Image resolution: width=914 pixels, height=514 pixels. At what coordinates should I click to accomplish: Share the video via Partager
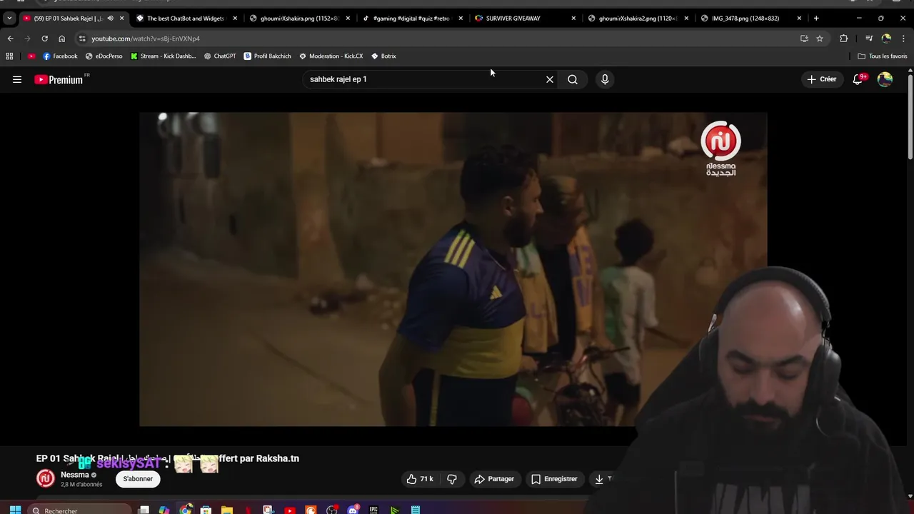click(x=494, y=479)
